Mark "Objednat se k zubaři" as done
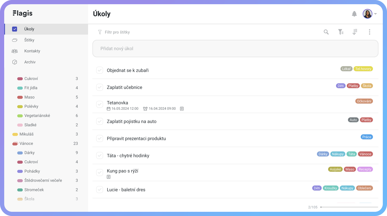The width and height of the screenshot is (387, 216). (100, 70)
